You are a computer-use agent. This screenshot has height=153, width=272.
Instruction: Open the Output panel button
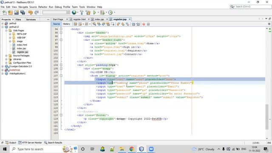pos(11,143)
